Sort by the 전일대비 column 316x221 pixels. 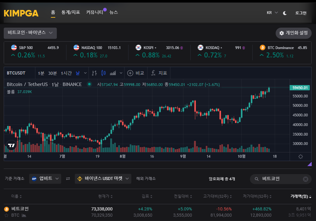pyautogui.click(x=183, y=196)
